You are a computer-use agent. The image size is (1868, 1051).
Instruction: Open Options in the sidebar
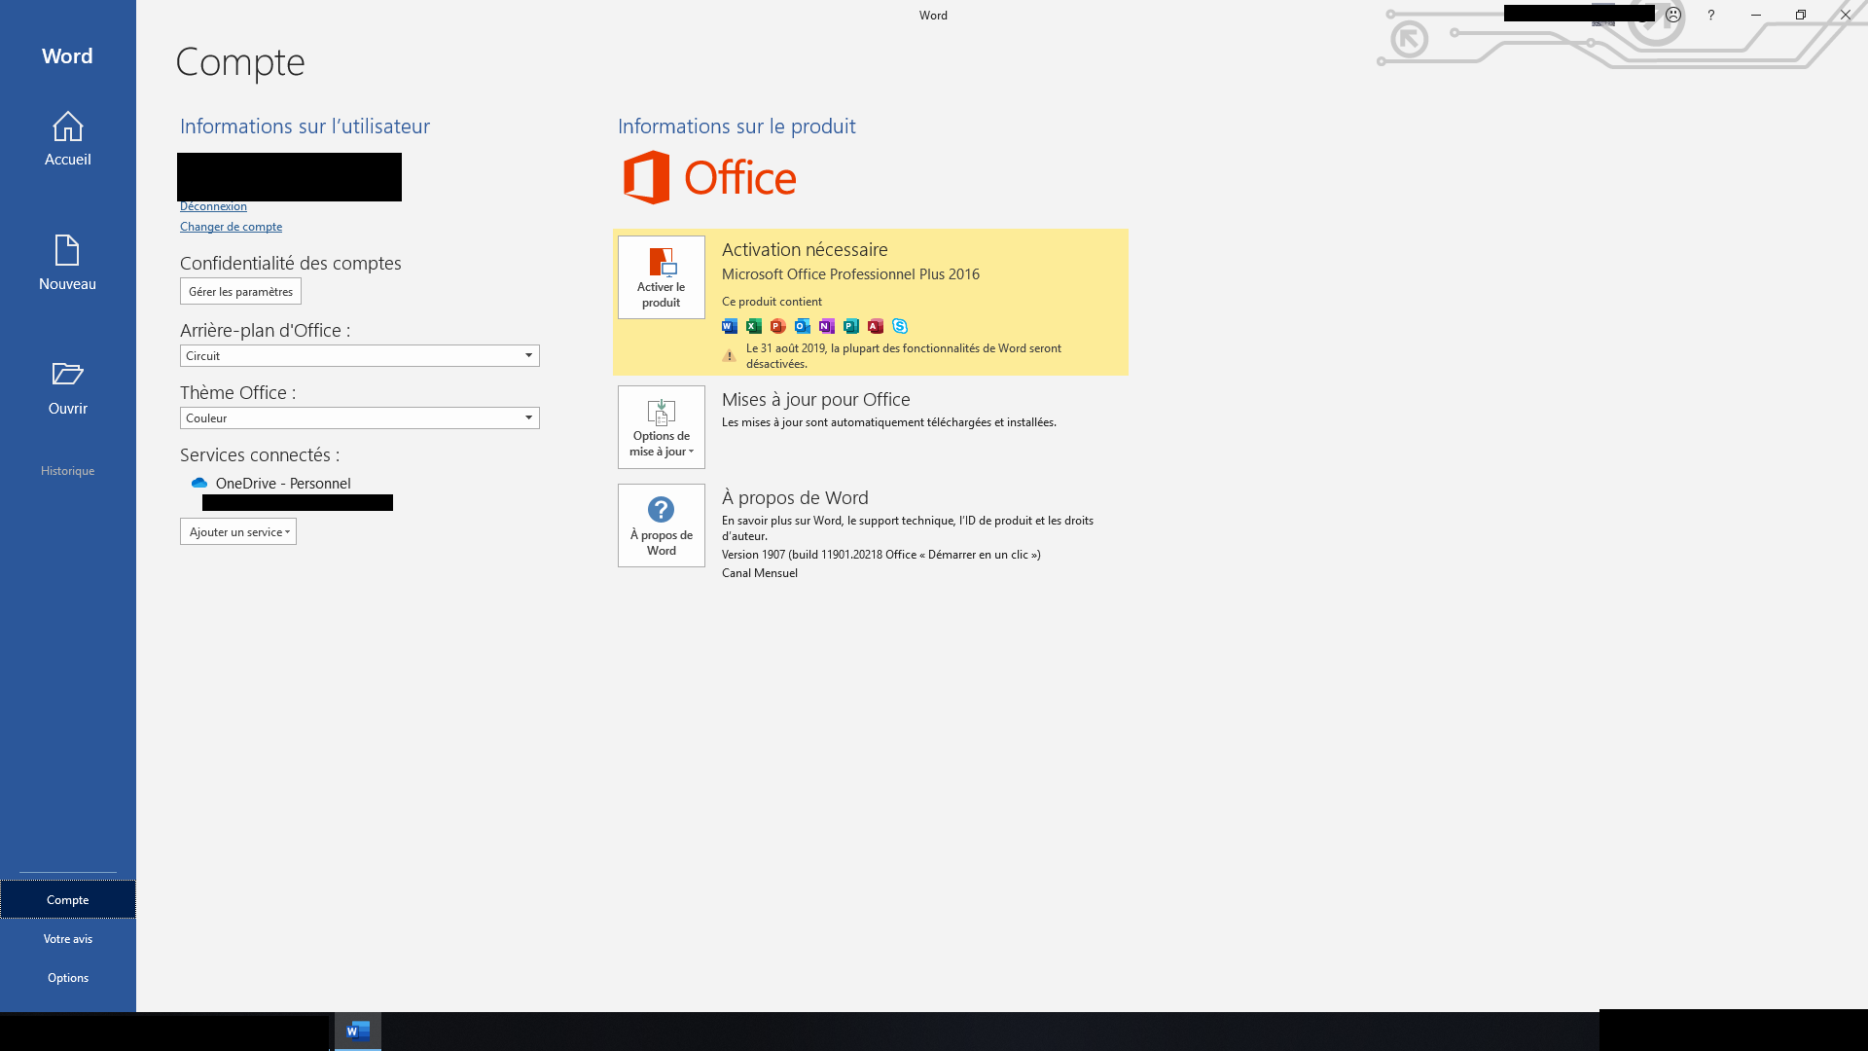click(x=68, y=977)
